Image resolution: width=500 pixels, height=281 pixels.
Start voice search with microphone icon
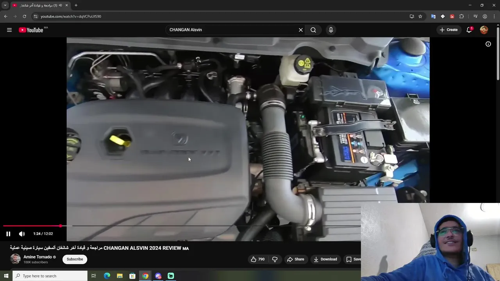331,30
